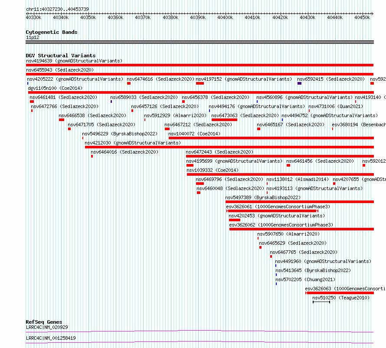The image size is (386, 348).
Task: Click the esv3626063 variant label
Action: click(x=345, y=289)
